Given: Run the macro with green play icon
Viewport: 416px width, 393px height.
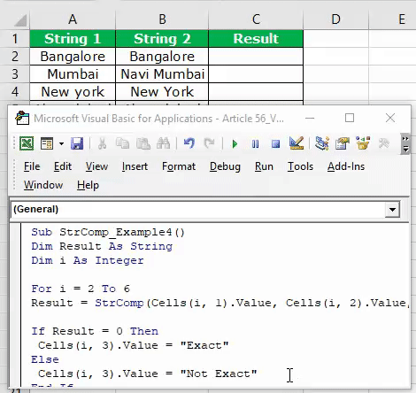Looking at the screenshot, I should pyautogui.click(x=235, y=144).
